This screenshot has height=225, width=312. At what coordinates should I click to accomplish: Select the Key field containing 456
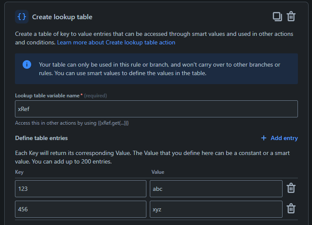pos(81,209)
